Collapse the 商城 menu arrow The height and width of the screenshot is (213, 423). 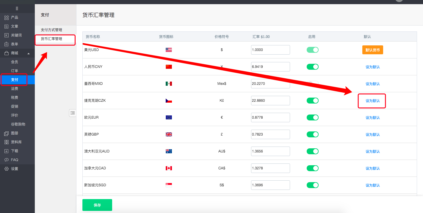click(29, 53)
